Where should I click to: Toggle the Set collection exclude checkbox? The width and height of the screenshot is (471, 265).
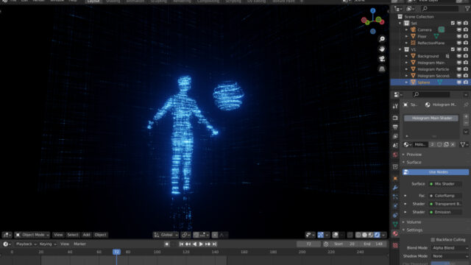pos(453,23)
